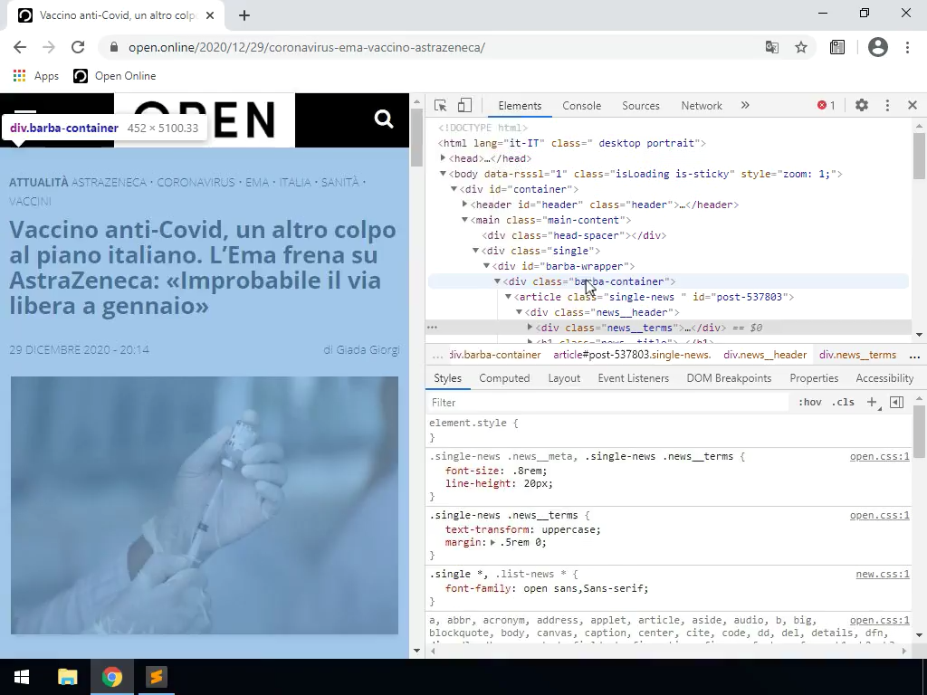The width and height of the screenshot is (927, 695).
Task: Switch to the Network tab
Action: point(702,105)
